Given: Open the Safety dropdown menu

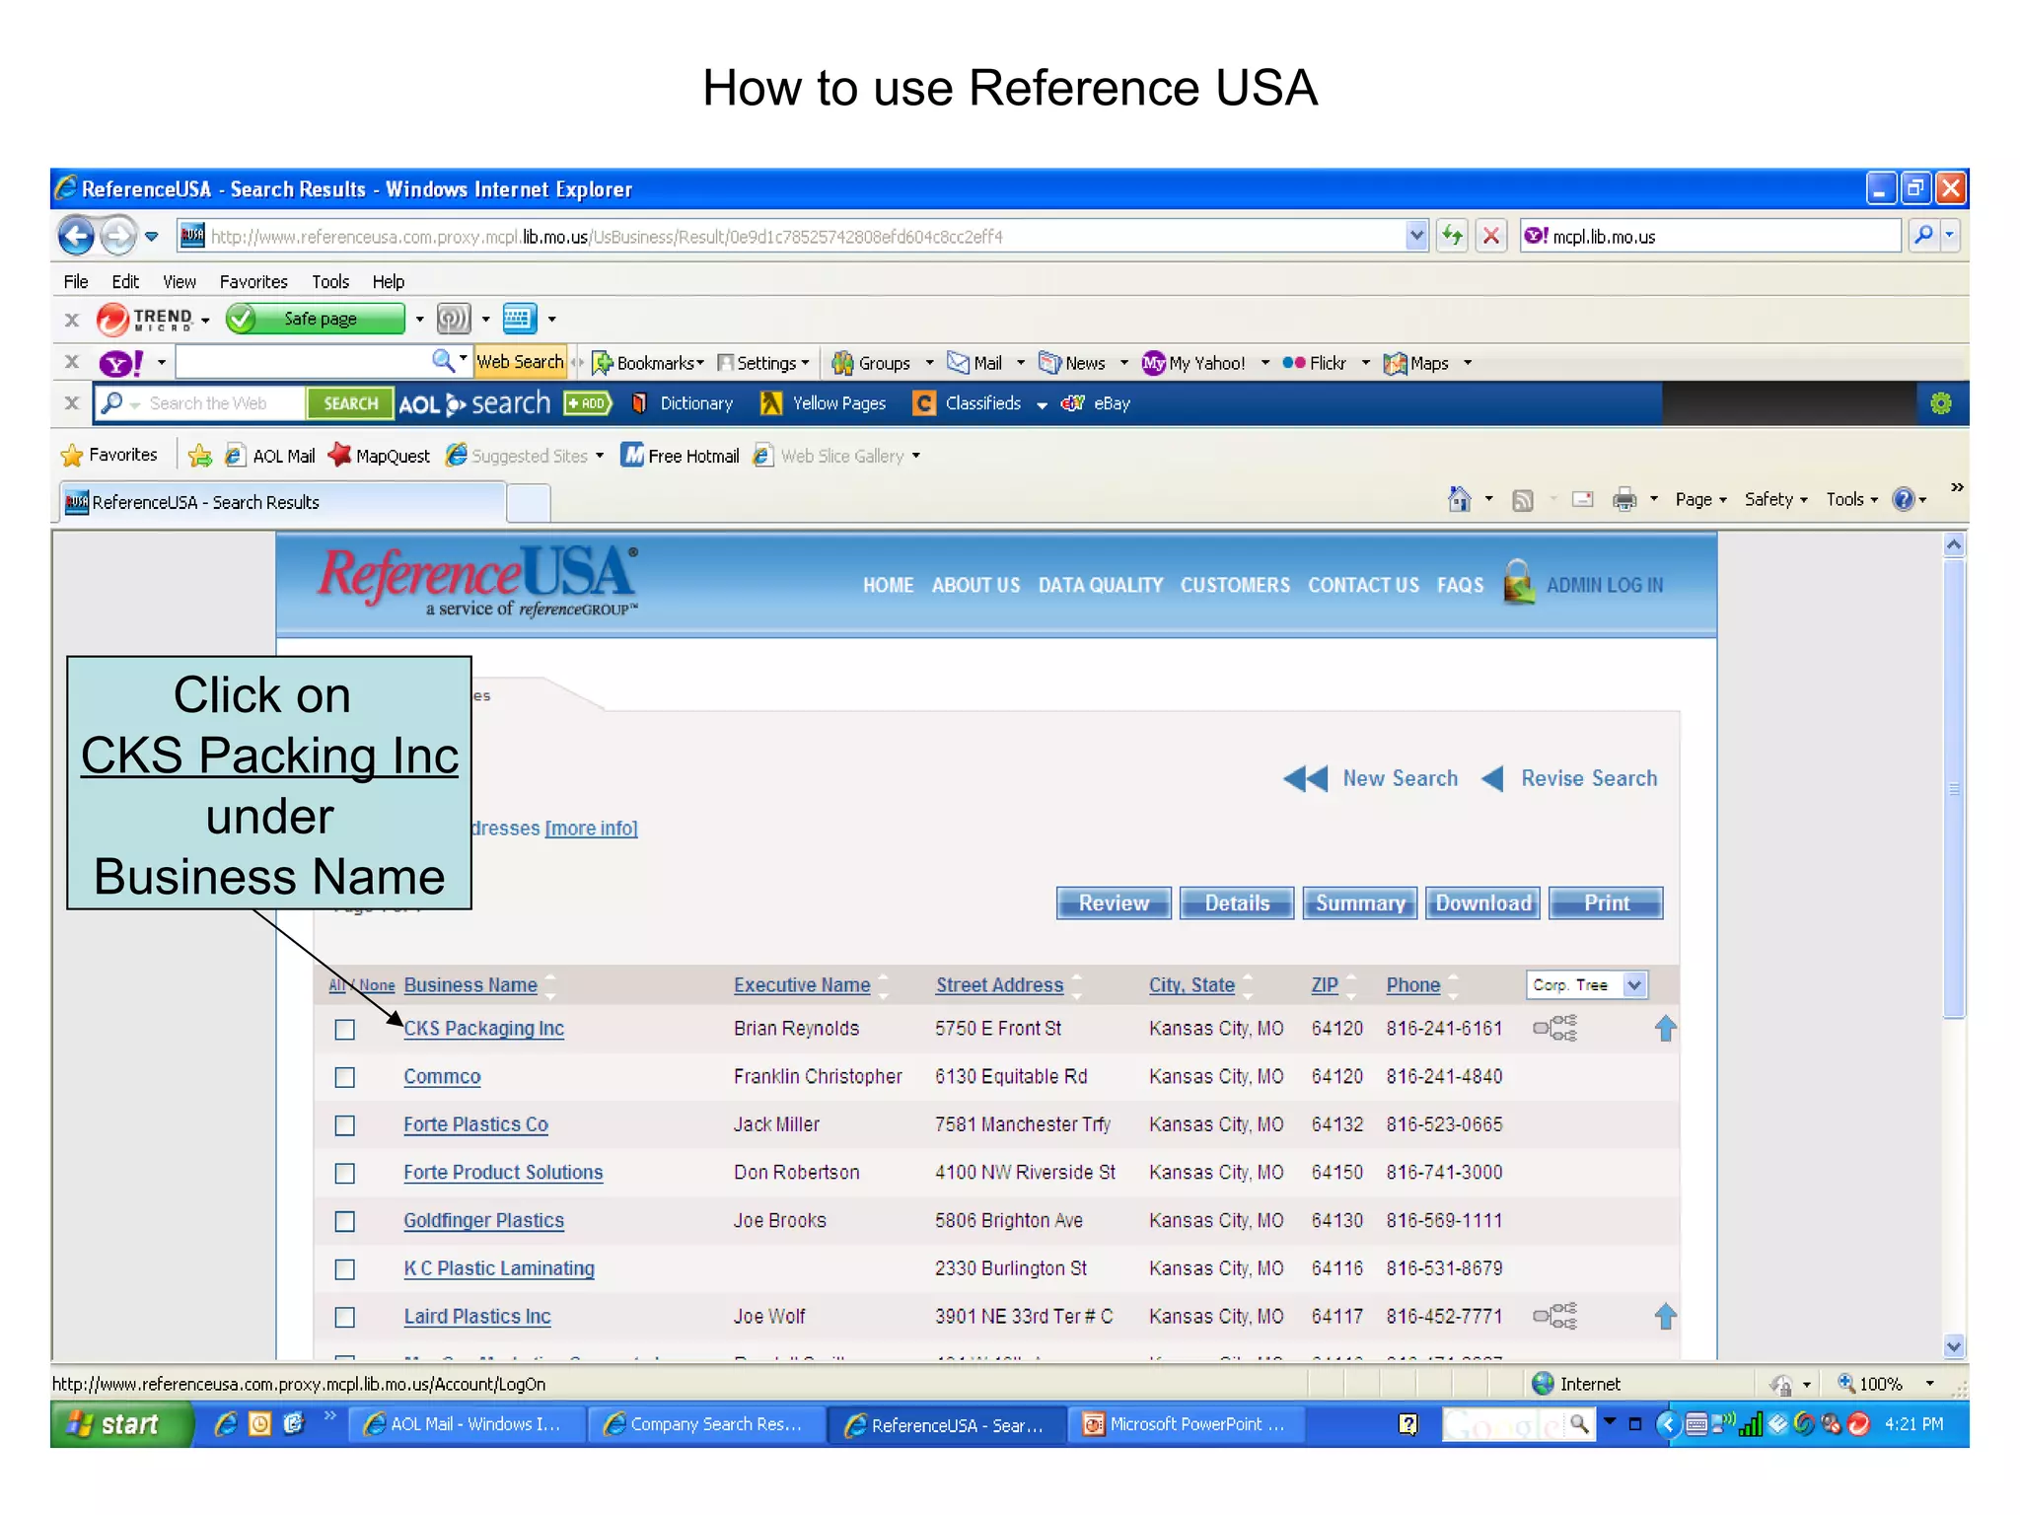Looking at the screenshot, I should tap(1775, 499).
